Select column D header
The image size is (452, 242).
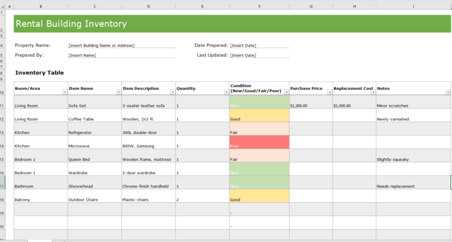(148, 6)
